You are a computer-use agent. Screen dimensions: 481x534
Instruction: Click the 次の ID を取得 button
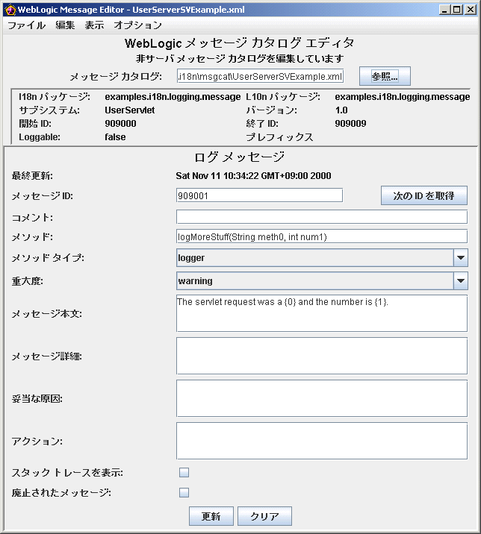tap(424, 195)
